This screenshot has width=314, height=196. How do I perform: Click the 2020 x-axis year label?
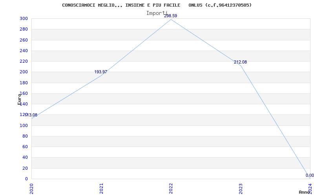point(32,189)
